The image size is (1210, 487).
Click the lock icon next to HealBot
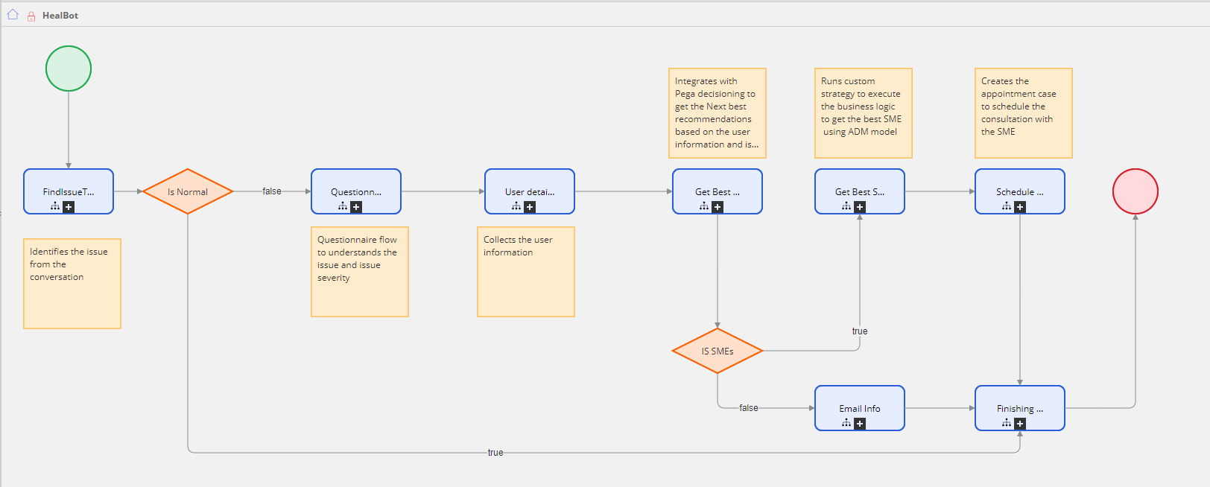31,16
